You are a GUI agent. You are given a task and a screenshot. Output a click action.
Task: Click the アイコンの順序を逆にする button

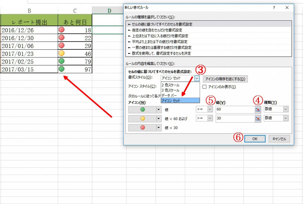tap(225, 79)
